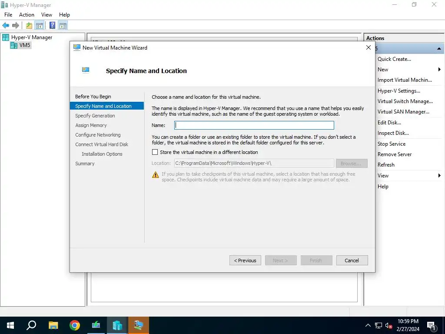Click the Browse... button
The image size is (445, 334).
(x=352, y=164)
